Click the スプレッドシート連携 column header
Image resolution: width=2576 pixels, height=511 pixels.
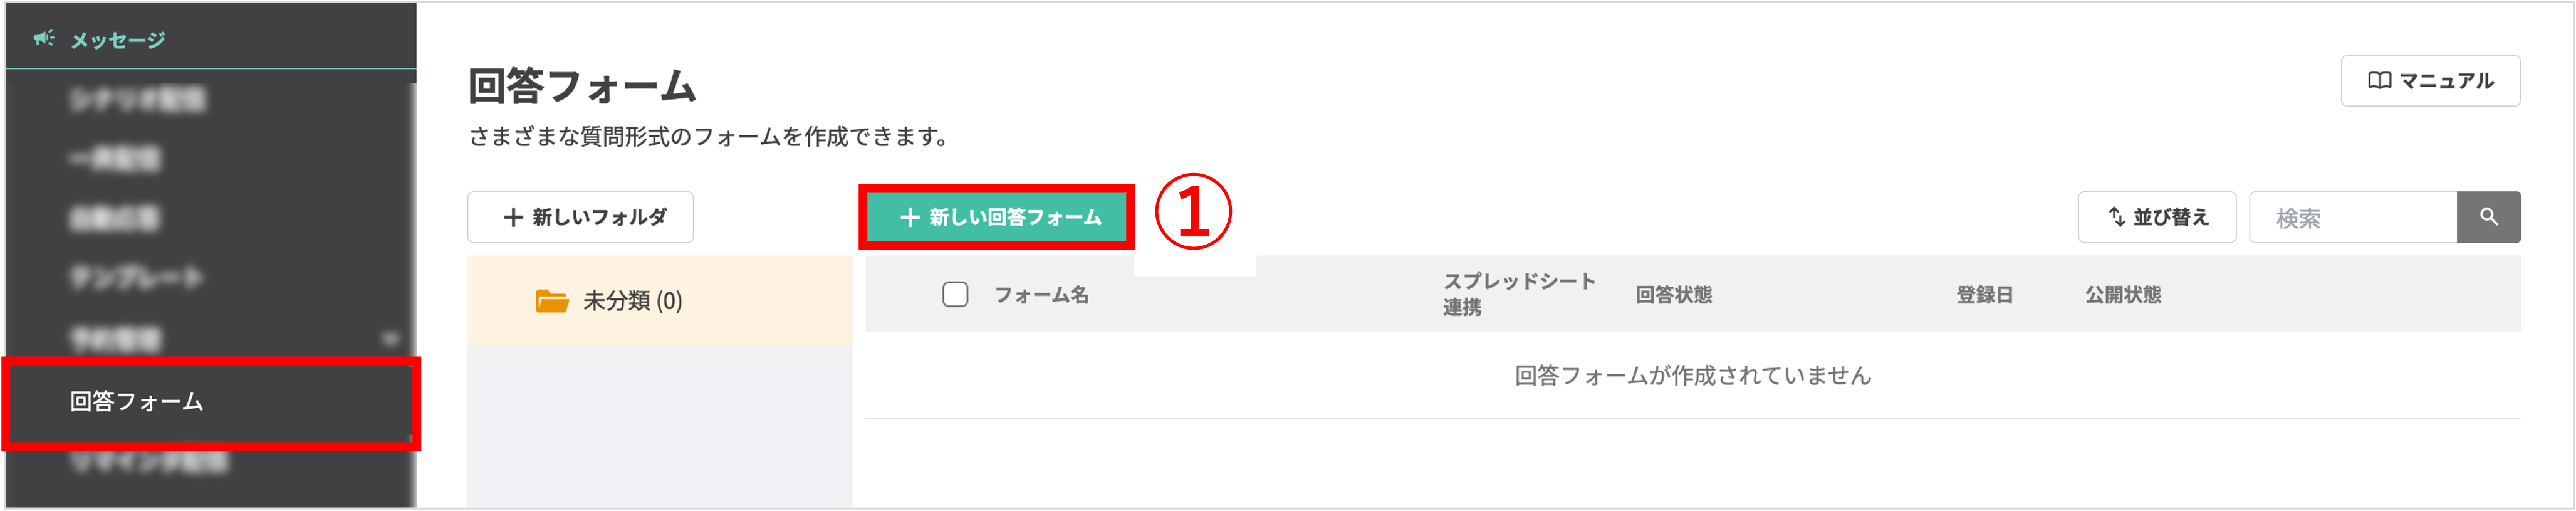(1518, 294)
